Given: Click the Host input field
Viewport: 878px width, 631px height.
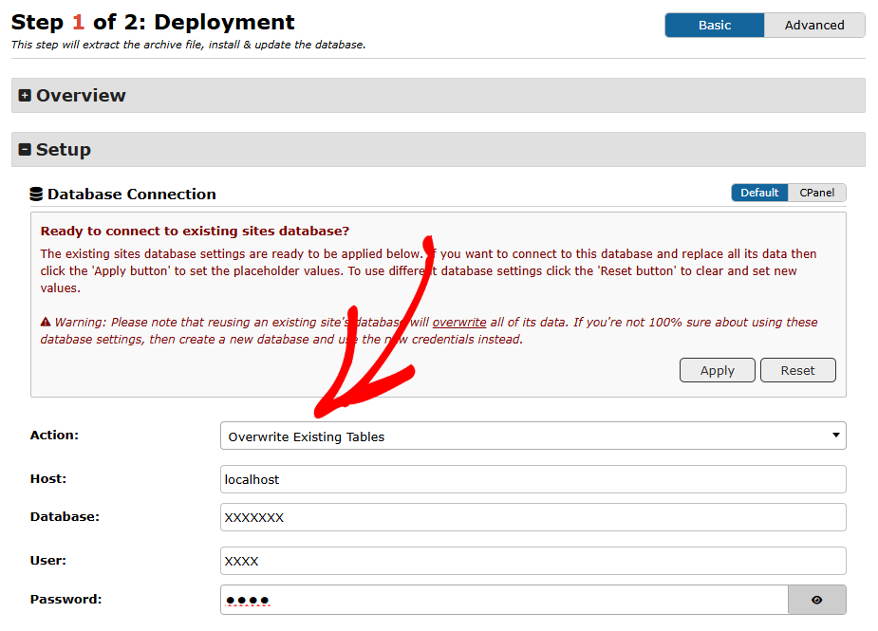Looking at the screenshot, I should pos(533,479).
